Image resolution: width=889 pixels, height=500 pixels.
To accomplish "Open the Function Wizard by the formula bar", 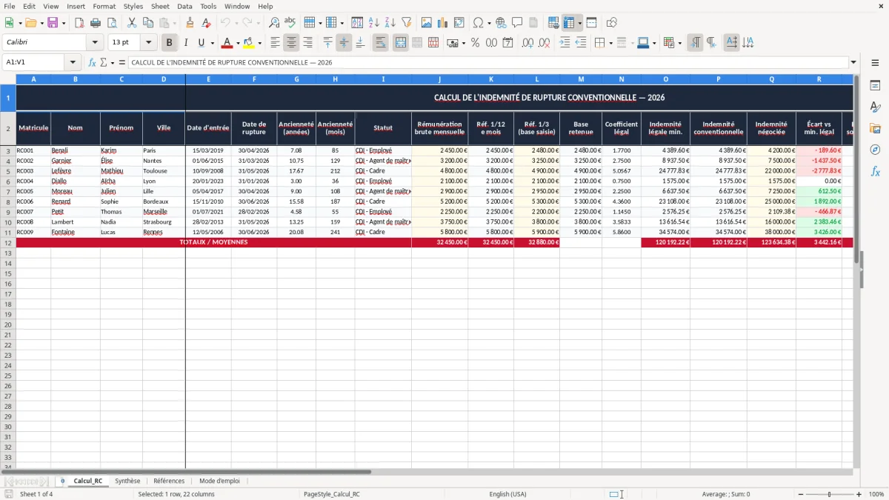I will (x=92, y=62).
